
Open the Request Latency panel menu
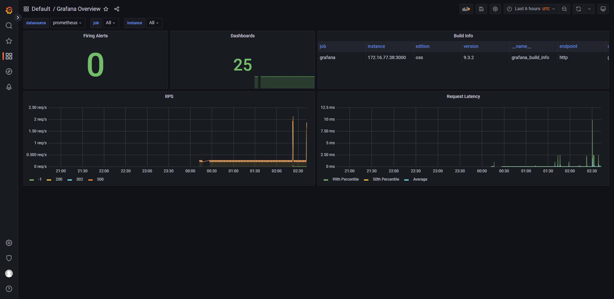point(463,96)
